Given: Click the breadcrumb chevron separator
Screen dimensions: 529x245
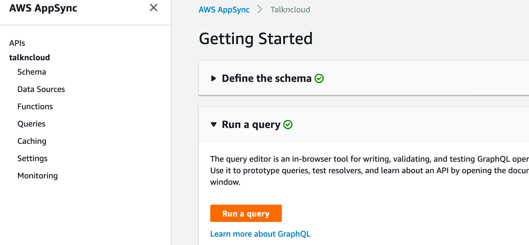Looking at the screenshot, I should [260, 10].
